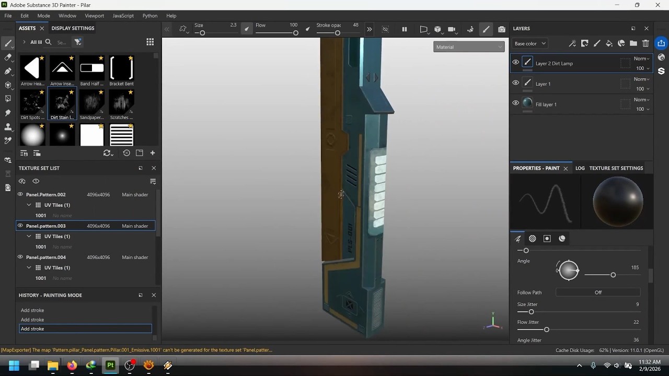Toggle visibility of Panel.pattern.004
Image resolution: width=669 pixels, height=376 pixels.
click(x=20, y=257)
